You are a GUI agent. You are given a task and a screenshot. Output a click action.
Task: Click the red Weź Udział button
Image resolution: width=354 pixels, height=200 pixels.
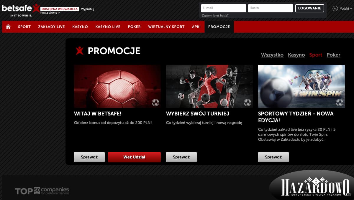(x=135, y=157)
